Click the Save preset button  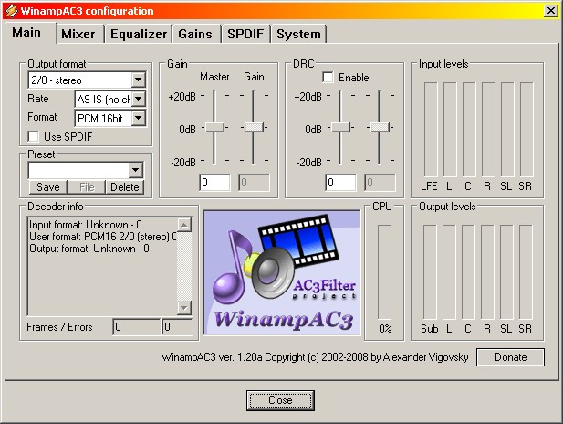click(48, 187)
